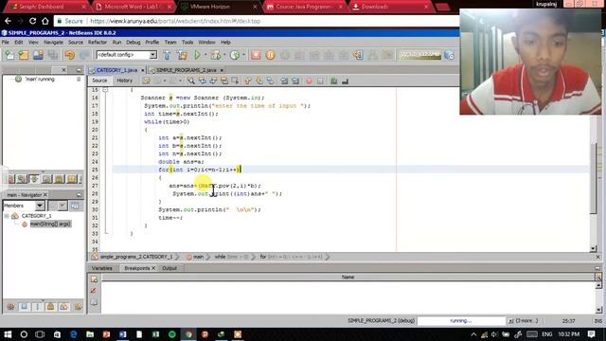Click the File Explorer taskbar icon
Image resolution: width=606 pixels, height=341 pixels.
click(x=90, y=334)
